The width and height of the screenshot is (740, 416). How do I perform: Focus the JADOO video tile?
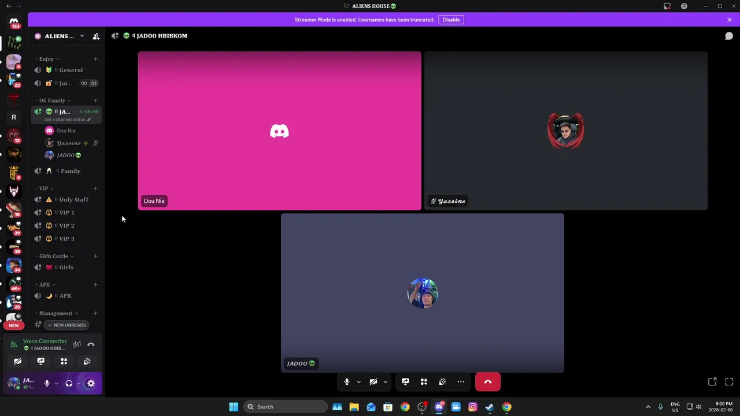[423, 293]
